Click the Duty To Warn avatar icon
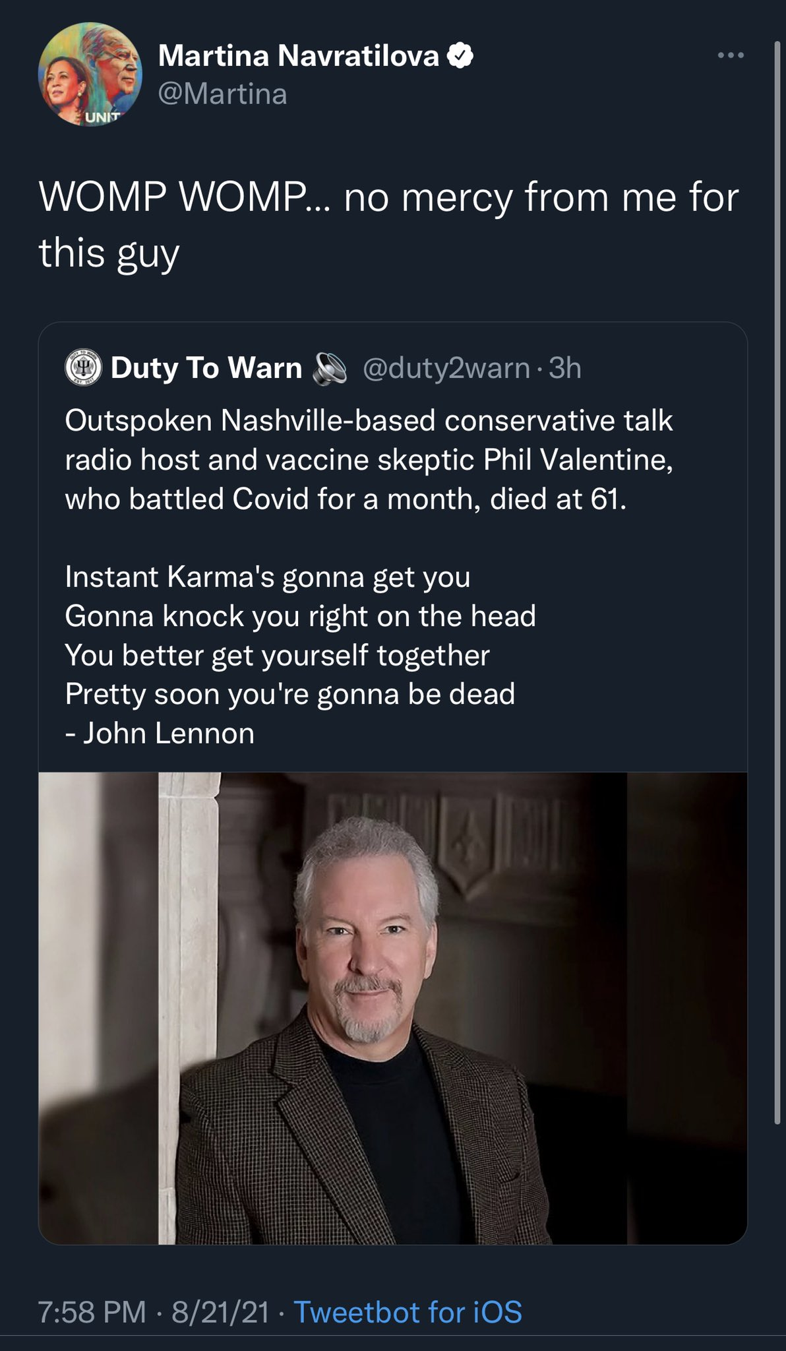 point(84,367)
